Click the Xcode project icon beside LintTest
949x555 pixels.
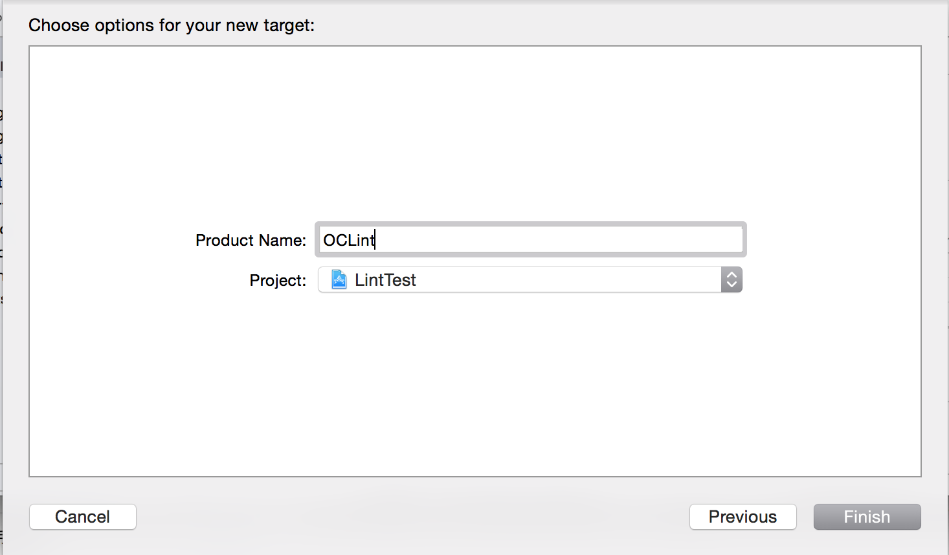(339, 279)
